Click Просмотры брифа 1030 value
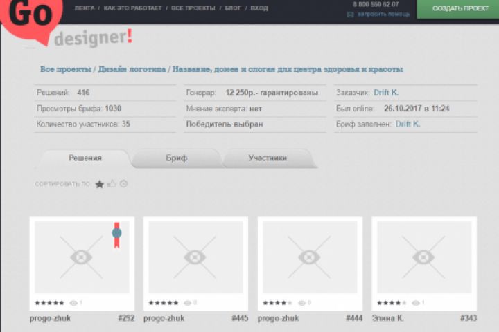The width and height of the screenshot is (499, 332). pos(113,109)
